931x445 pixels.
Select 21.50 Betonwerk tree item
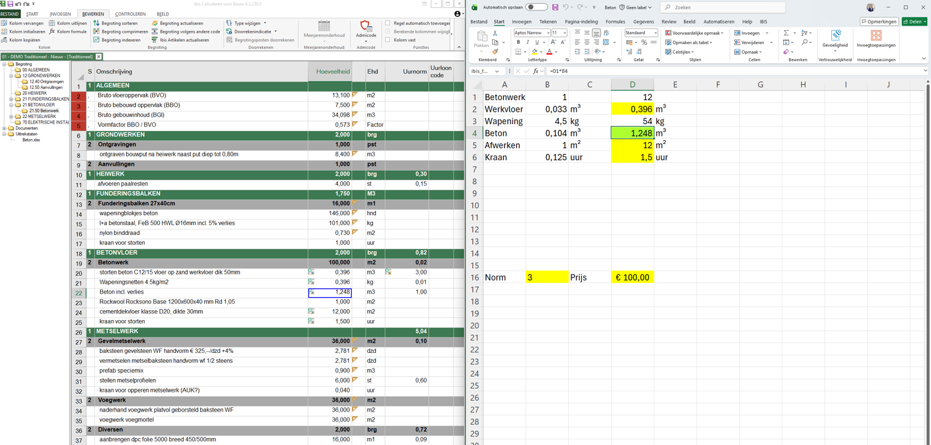44,111
